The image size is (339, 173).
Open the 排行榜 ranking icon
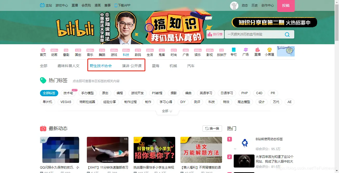tap(215, 34)
